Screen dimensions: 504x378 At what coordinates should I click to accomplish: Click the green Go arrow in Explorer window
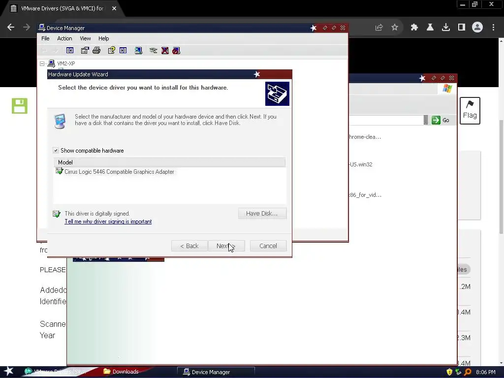point(436,120)
